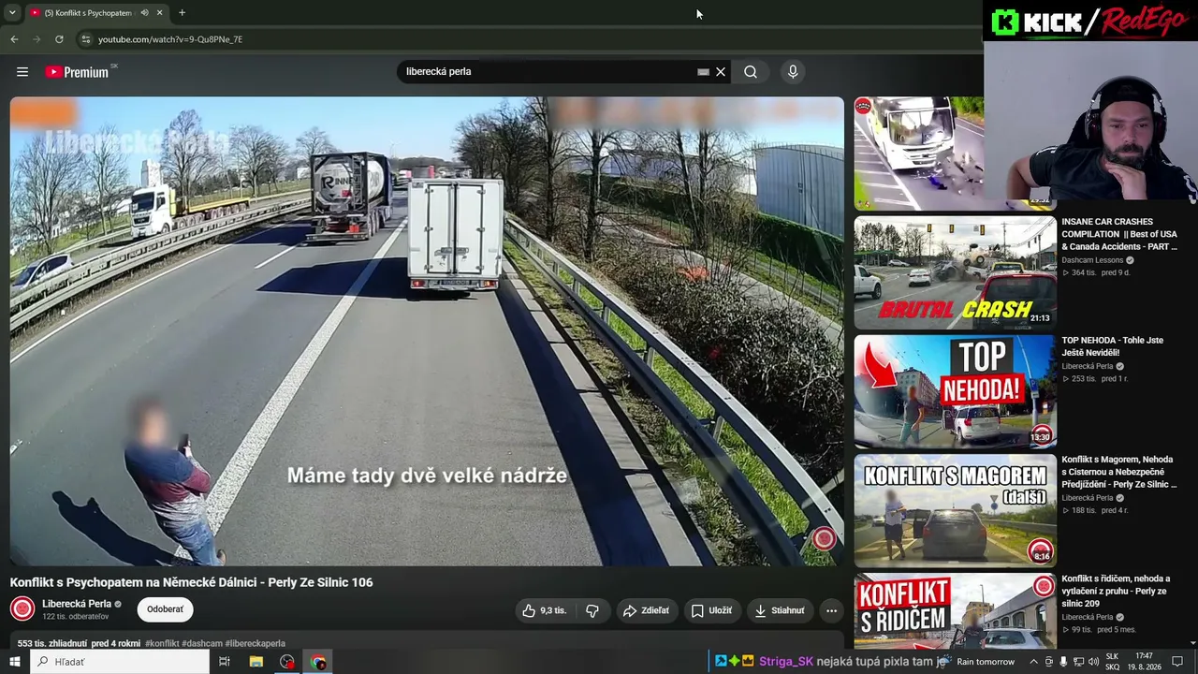Clear the search box text
Image resolution: width=1198 pixels, height=674 pixels.
pos(721,72)
